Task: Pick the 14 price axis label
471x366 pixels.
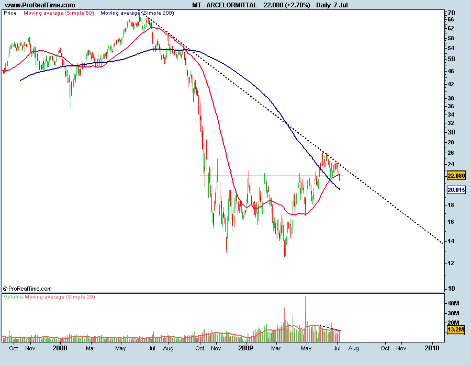Action: 451,241
